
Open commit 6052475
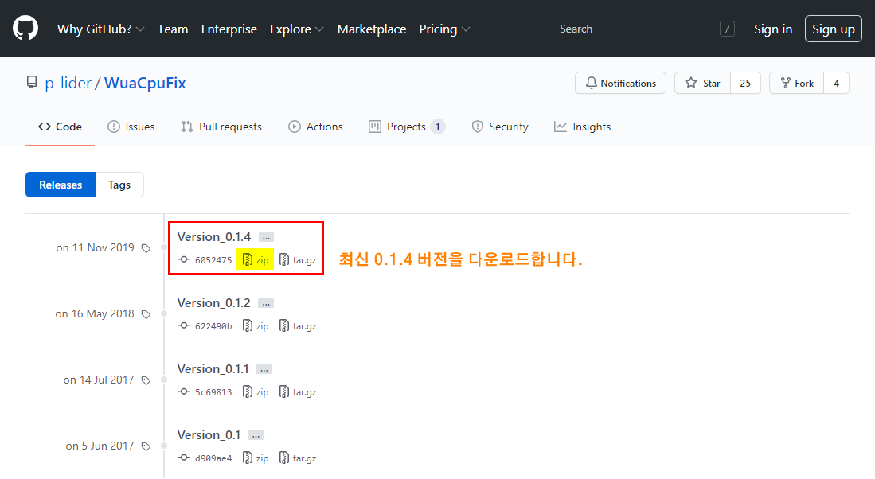click(x=213, y=260)
